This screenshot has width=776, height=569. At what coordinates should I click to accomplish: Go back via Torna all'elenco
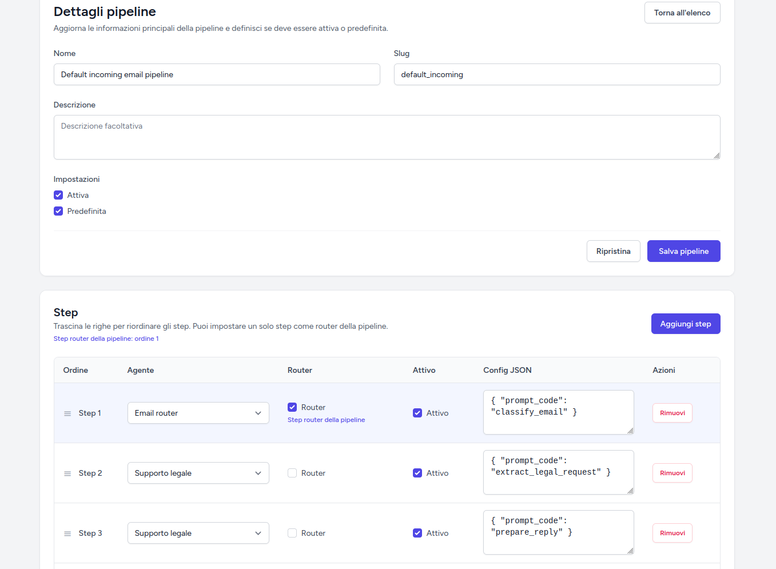(x=682, y=13)
